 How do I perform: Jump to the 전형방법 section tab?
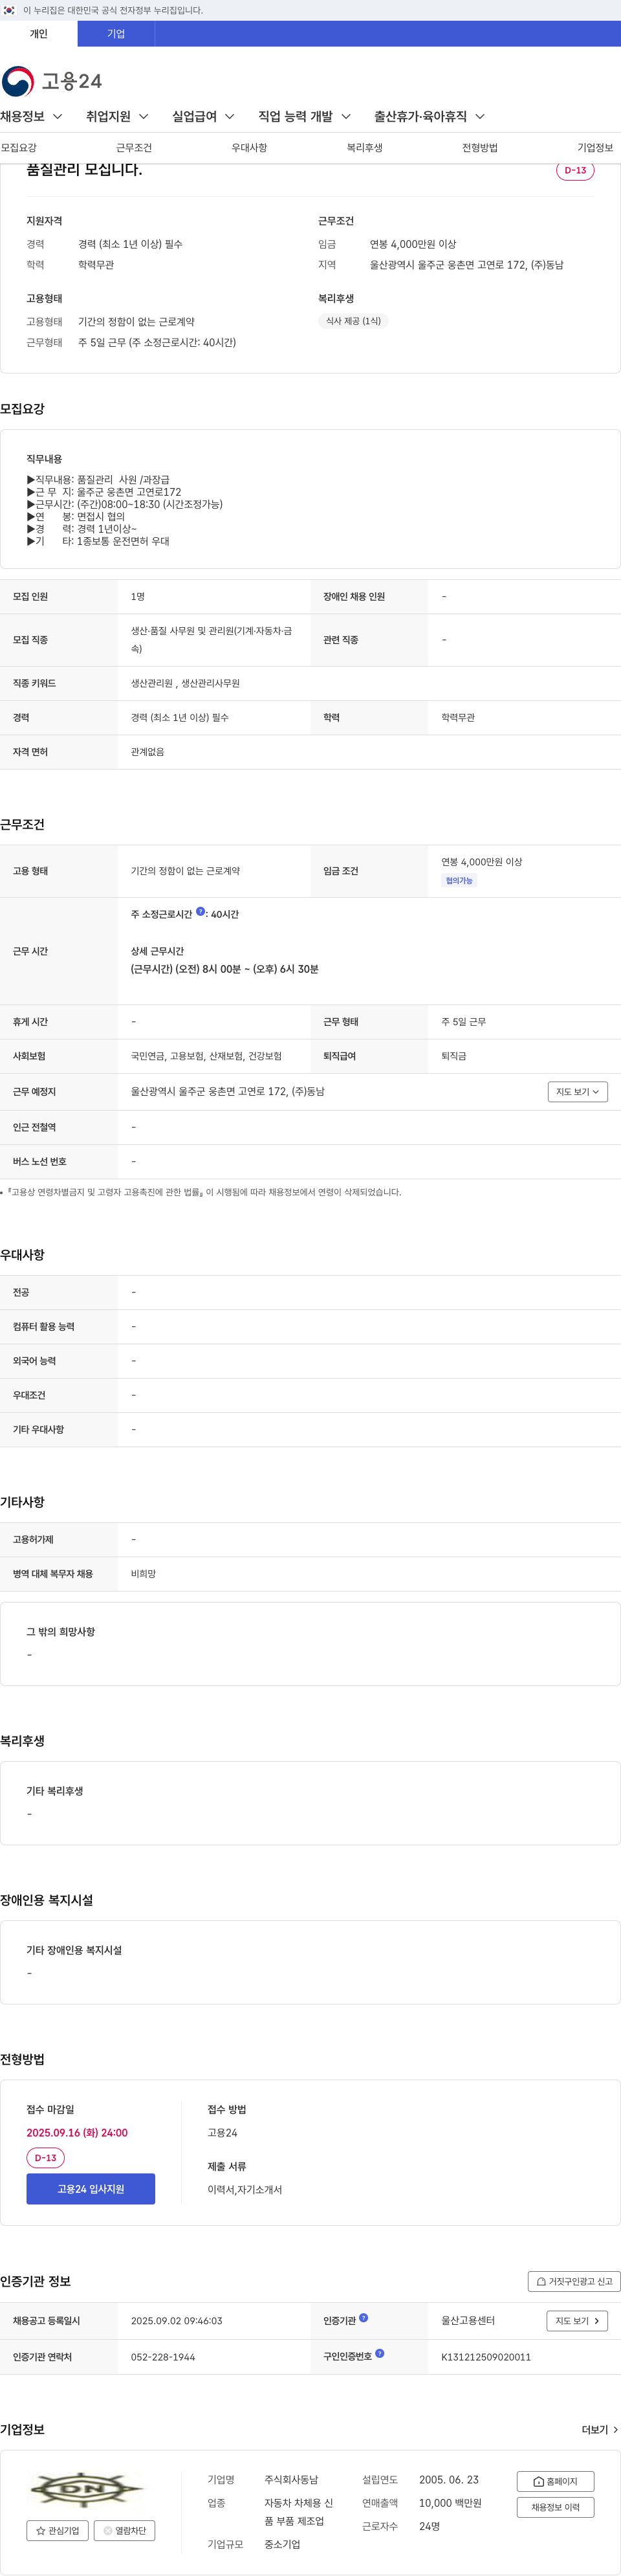pyautogui.click(x=480, y=148)
